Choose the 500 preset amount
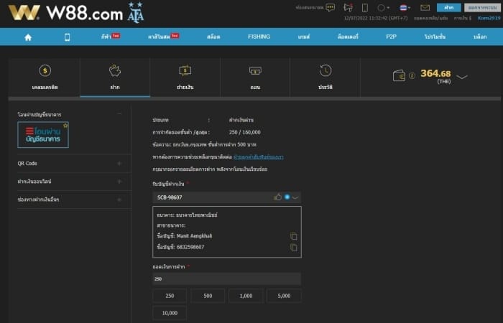Screen dimensions: 503x323 [208, 296]
